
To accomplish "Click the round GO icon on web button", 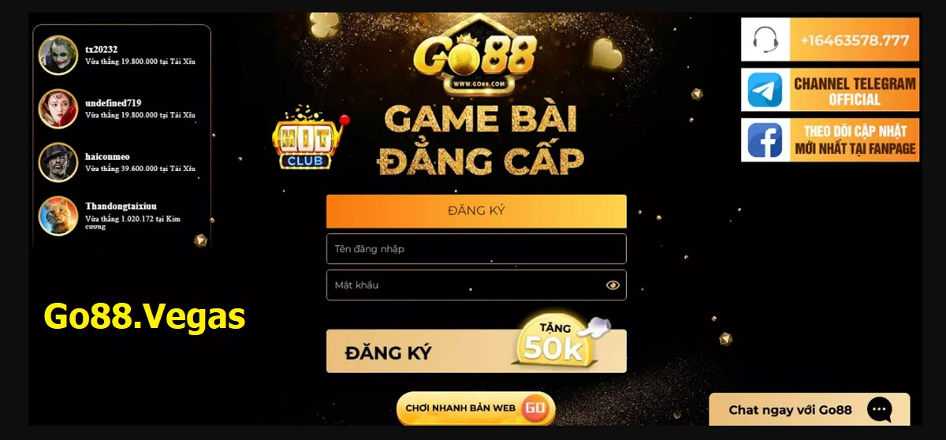I will click(535, 408).
